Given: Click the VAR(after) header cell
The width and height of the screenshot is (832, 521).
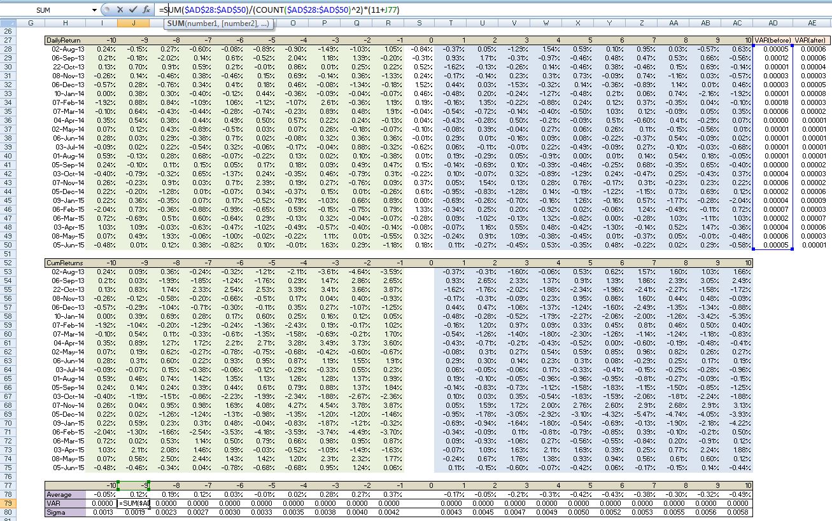Looking at the screenshot, I should coord(812,40).
